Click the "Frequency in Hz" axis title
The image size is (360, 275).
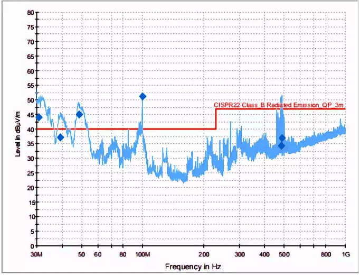(x=191, y=266)
